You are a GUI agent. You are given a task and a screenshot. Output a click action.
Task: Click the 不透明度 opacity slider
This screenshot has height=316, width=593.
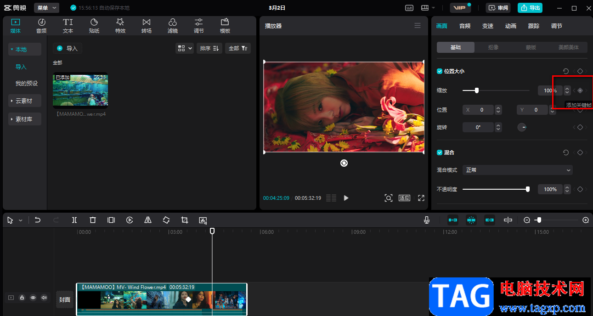(495, 189)
